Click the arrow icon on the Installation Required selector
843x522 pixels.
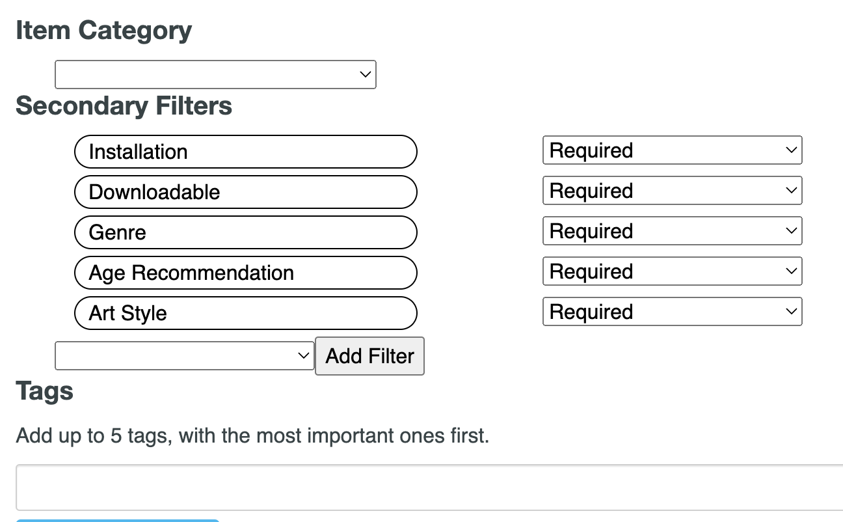pos(790,150)
